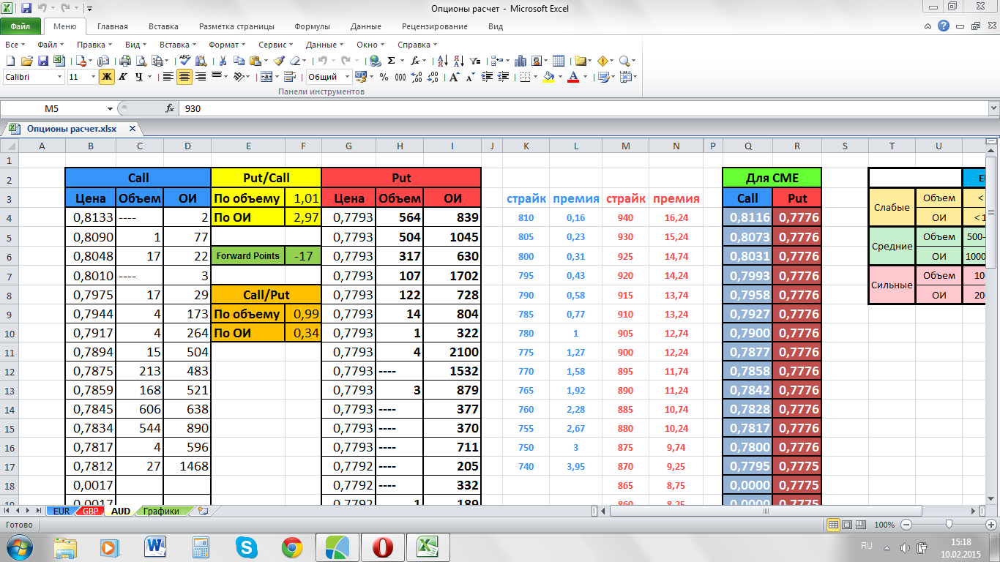Open the Формат dropdown menu

(x=228, y=45)
